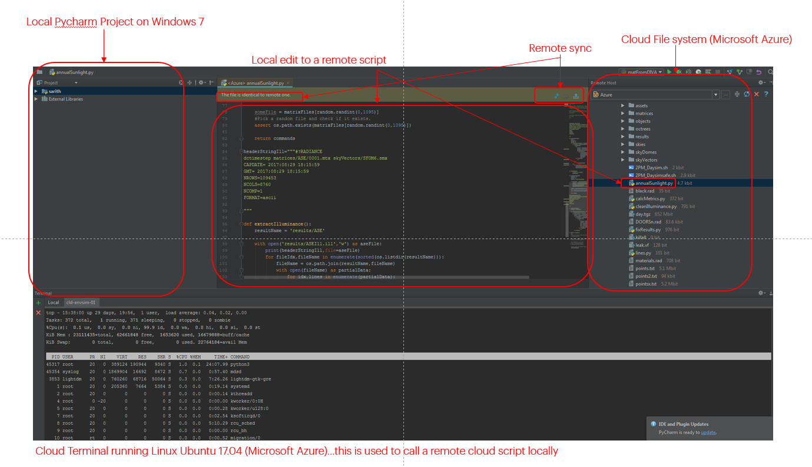Switch to the cld-envsim-01 terminal tab
The width and height of the screenshot is (812, 467).
[x=81, y=302]
